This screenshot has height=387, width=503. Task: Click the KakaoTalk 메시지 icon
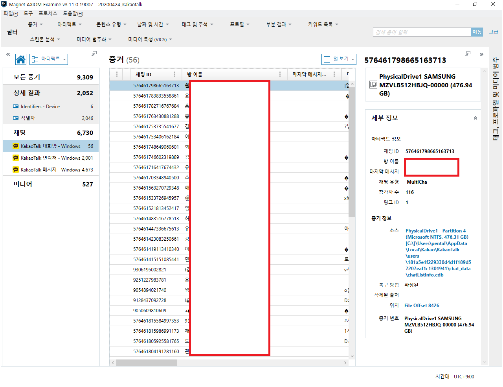(x=16, y=170)
